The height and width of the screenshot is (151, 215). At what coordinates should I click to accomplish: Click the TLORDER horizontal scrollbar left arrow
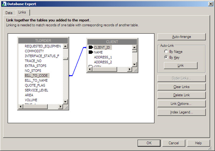[x=21, y=106]
